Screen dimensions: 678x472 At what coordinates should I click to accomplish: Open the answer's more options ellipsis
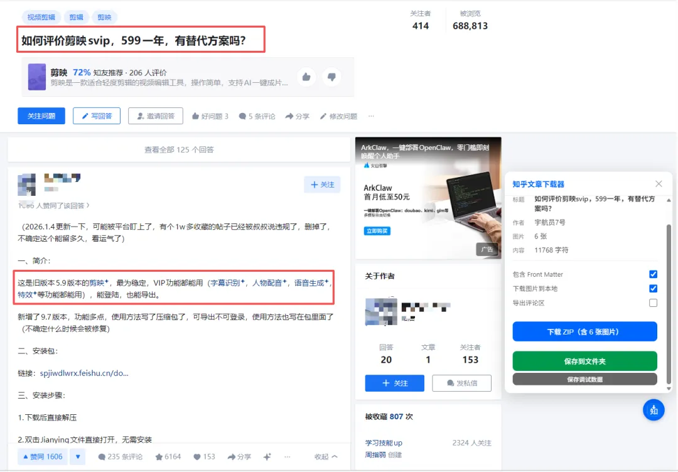(x=287, y=456)
